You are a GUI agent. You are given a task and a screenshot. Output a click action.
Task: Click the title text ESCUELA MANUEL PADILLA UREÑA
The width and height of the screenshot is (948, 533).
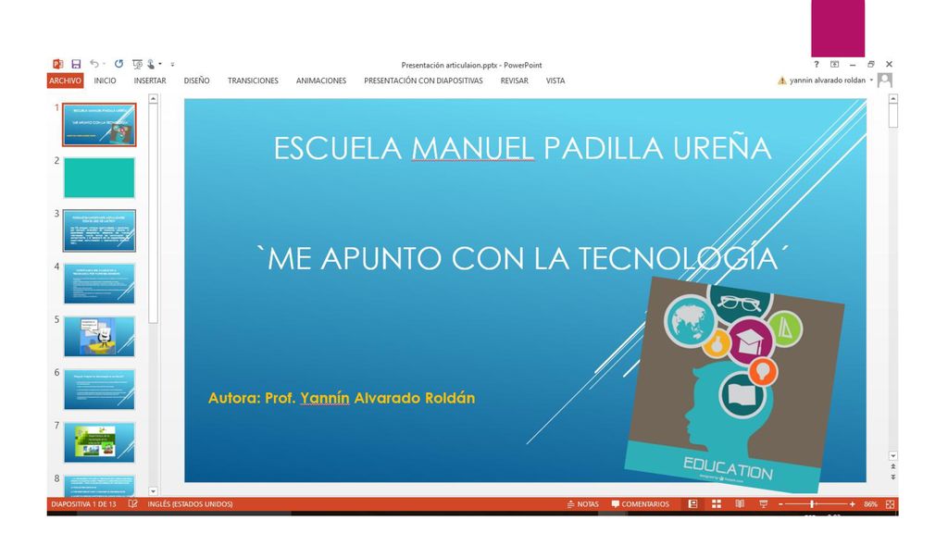(522, 148)
